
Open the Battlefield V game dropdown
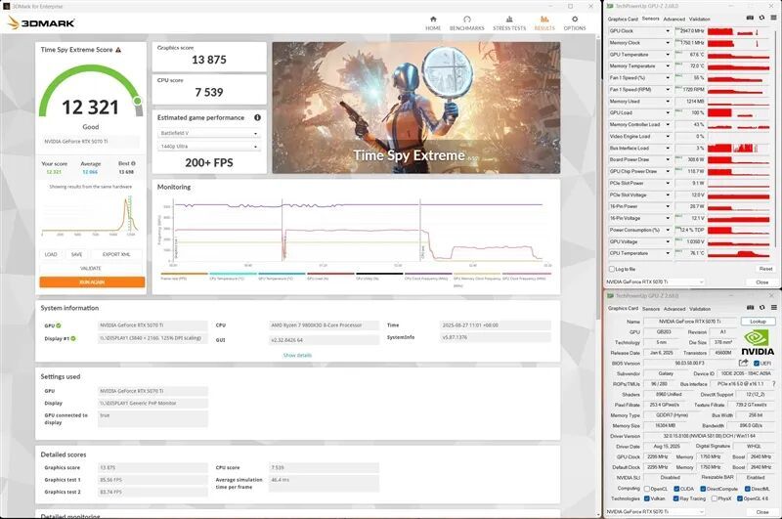coord(208,133)
